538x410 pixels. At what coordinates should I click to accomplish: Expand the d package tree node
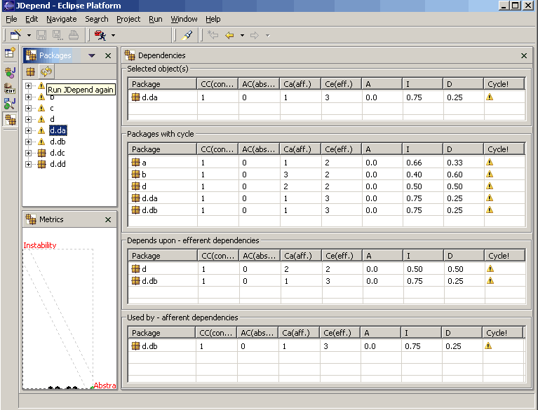[x=29, y=119]
